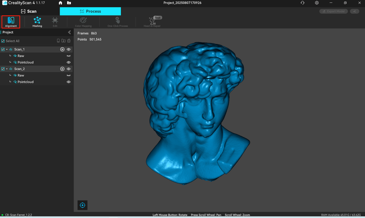Reset view with the target icon

pyautogui.click(x=82, y=205)
